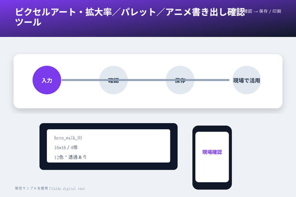The width and height of the screenshot is (296, 197).
Task: Open 保存 in the header breadcrumb
Action: pos(264,11)
